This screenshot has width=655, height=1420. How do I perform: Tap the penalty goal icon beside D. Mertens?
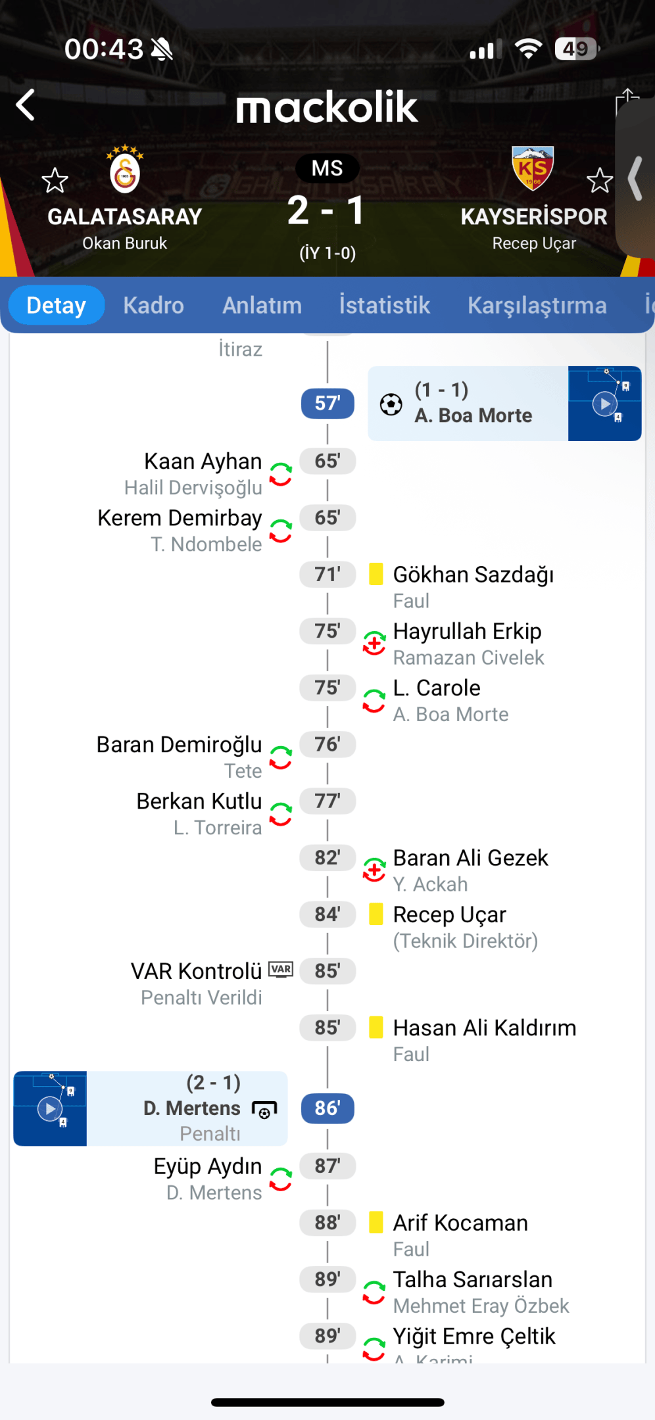pos(264,1110)
